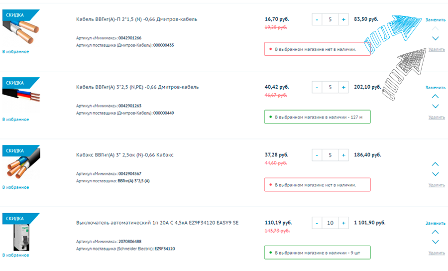Image resolution: width=448 pixels, height=271 pixels.
Task: Delete the Кабэкс cable via Удалить
Action: click(x=437, y=185)
